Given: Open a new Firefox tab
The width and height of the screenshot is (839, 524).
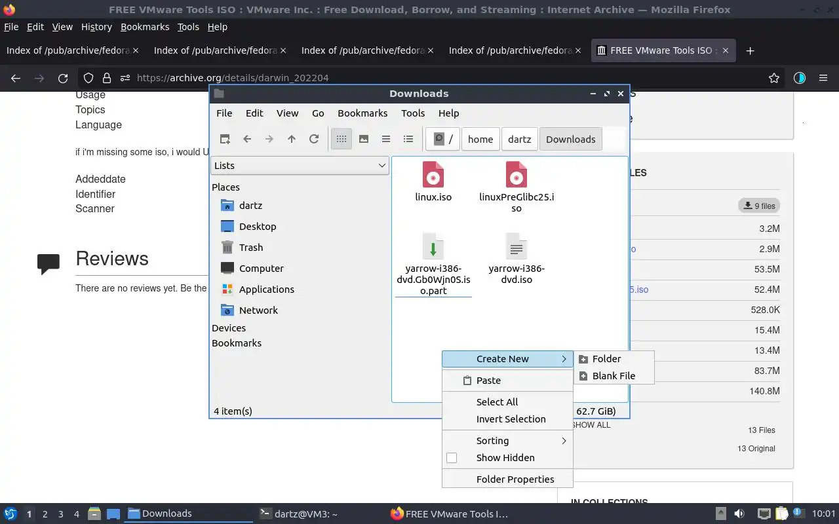Looking at the screenshot, I should 751,50.
